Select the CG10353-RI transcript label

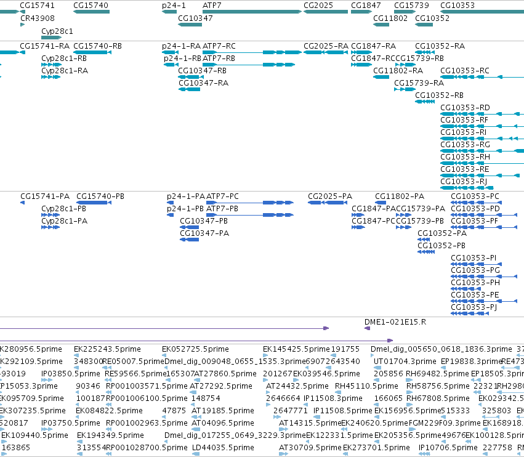tap(464, 132)
